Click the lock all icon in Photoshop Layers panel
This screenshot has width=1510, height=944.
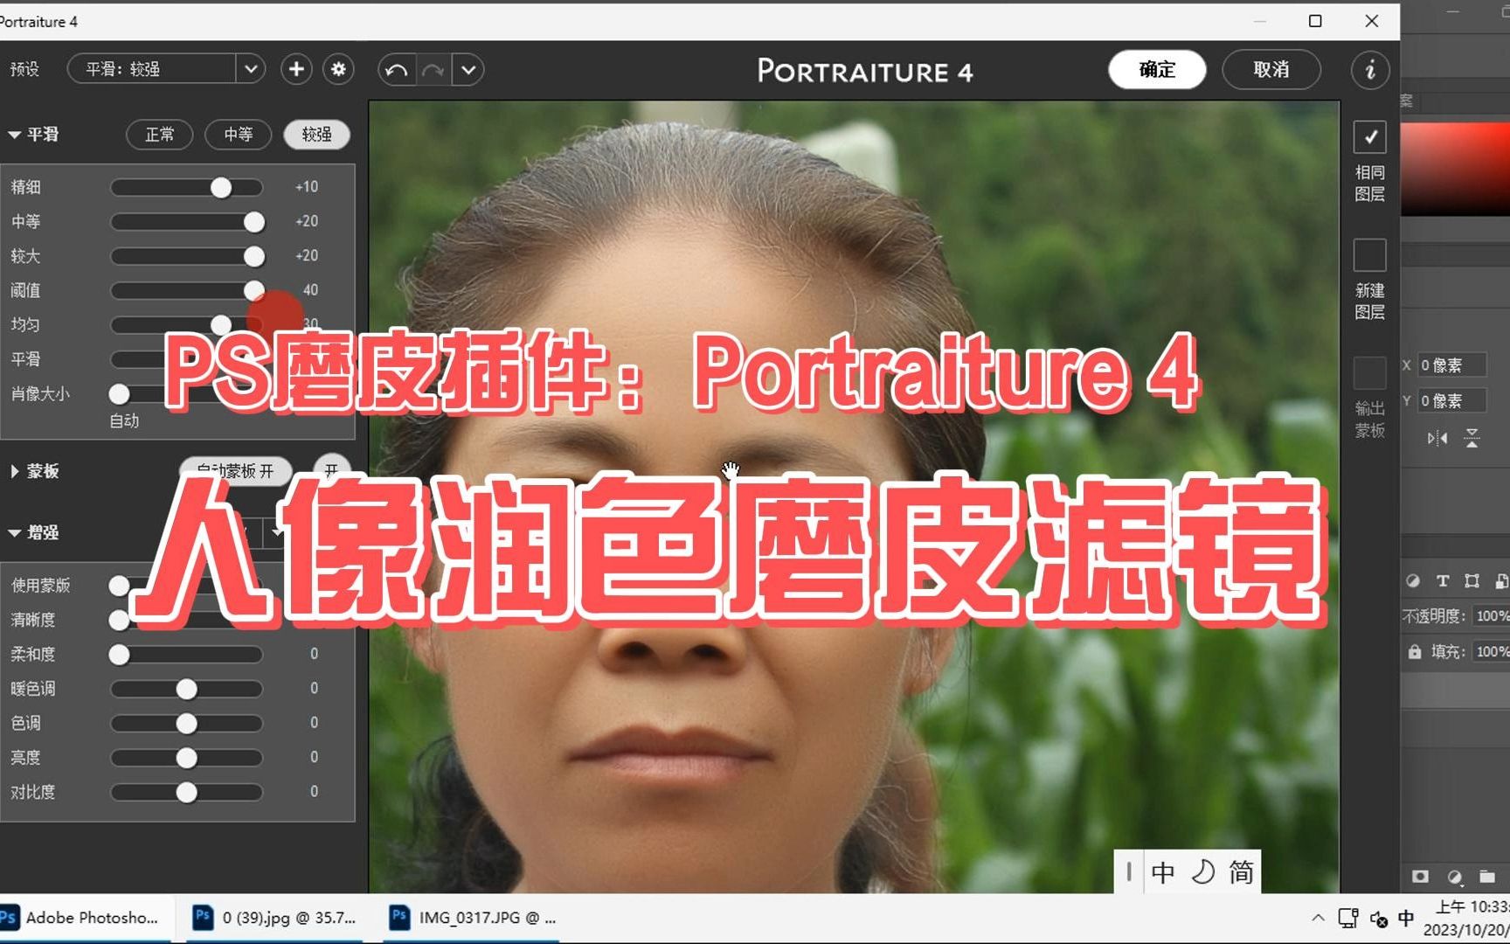(1414, 652)
